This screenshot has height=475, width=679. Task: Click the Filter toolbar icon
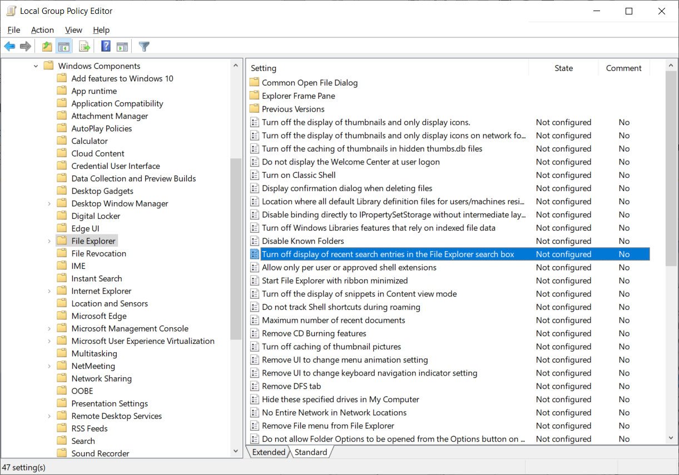point(143,46)
